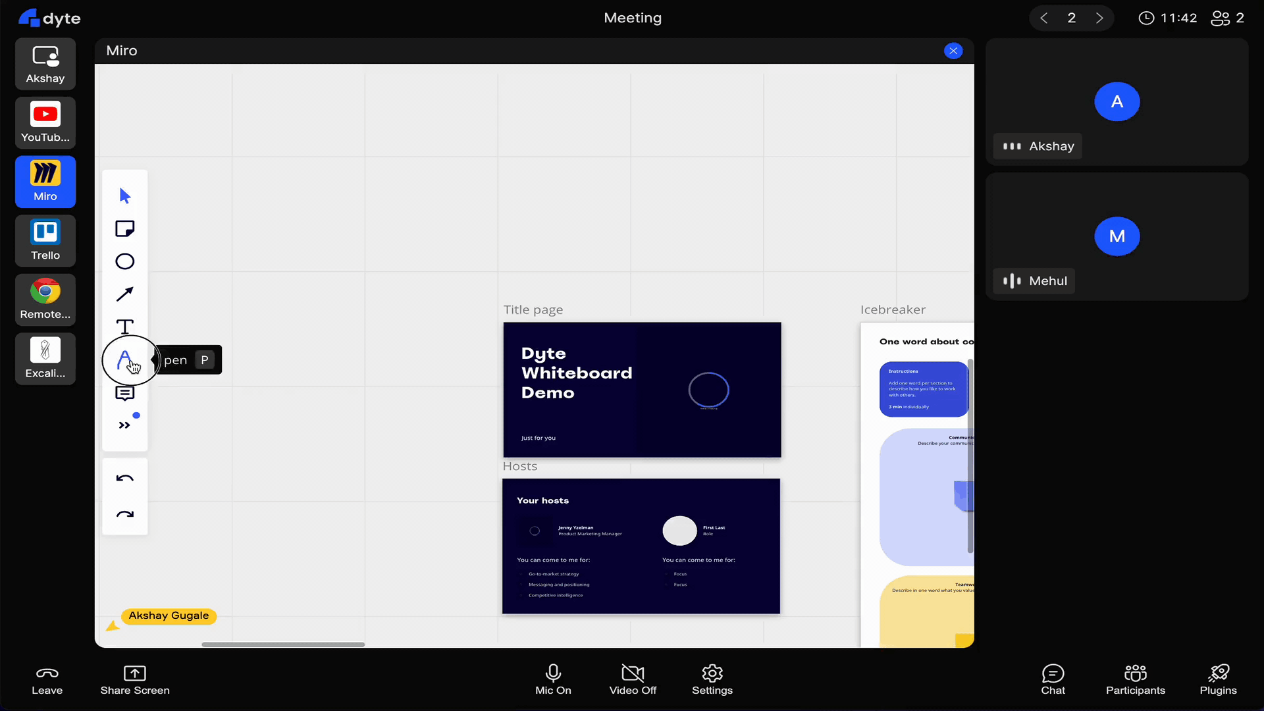Select the Text tool
This screenshot has height=711, width=1264.
[x=124, y=327]
